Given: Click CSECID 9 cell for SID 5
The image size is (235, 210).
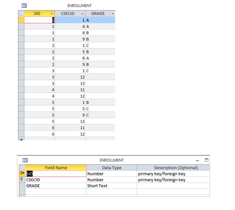Looking at the screenshot, I should (x=70, y=115).
